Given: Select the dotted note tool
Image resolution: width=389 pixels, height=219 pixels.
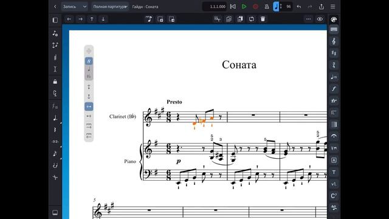Looking at the screenshot, I should tap(55, 118).
